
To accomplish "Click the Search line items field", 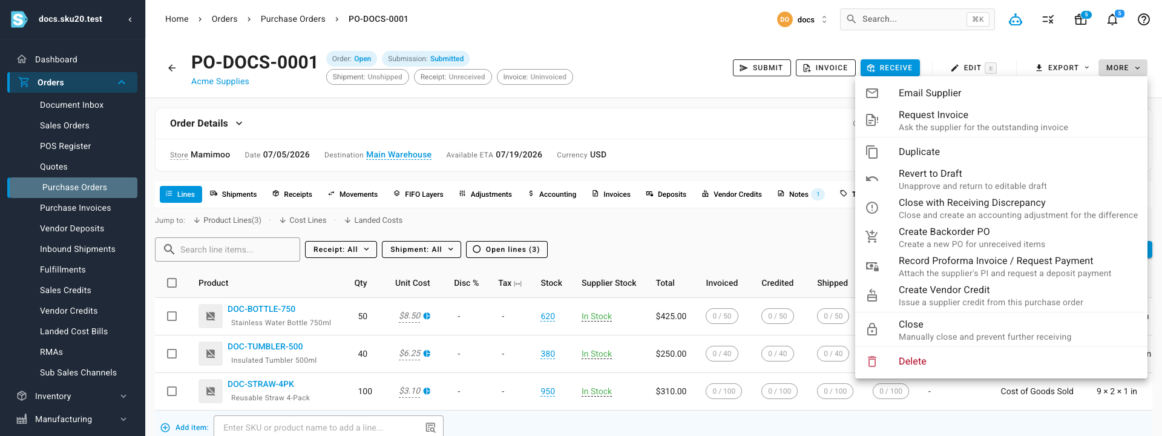I will (228, 249).
